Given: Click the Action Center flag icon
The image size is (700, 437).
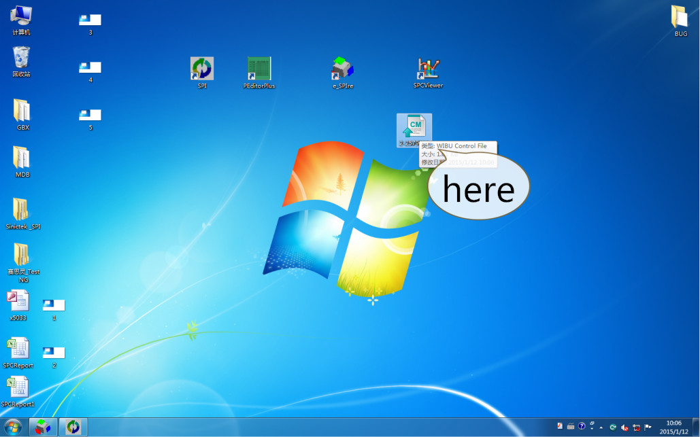Looking at the screenshot, I should (x=648, y=427).
